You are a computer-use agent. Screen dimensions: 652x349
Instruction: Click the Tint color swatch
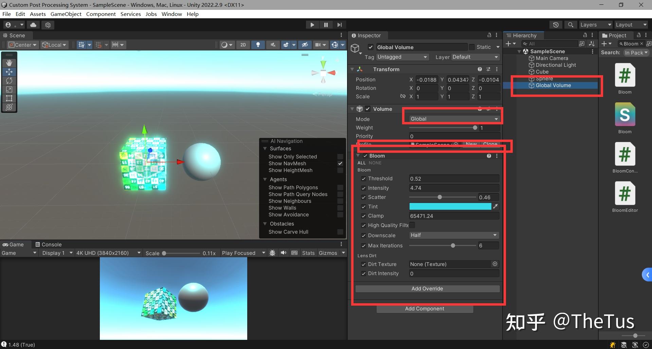450,206
